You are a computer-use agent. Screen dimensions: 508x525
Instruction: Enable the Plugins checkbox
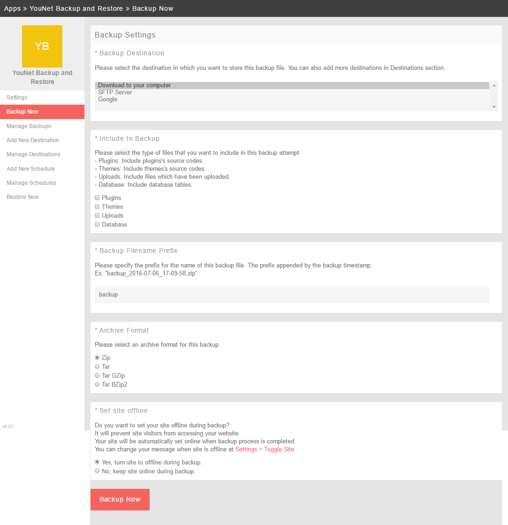[97, 198]
